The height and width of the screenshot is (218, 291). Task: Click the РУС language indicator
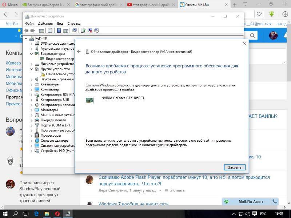coord(263,214)
